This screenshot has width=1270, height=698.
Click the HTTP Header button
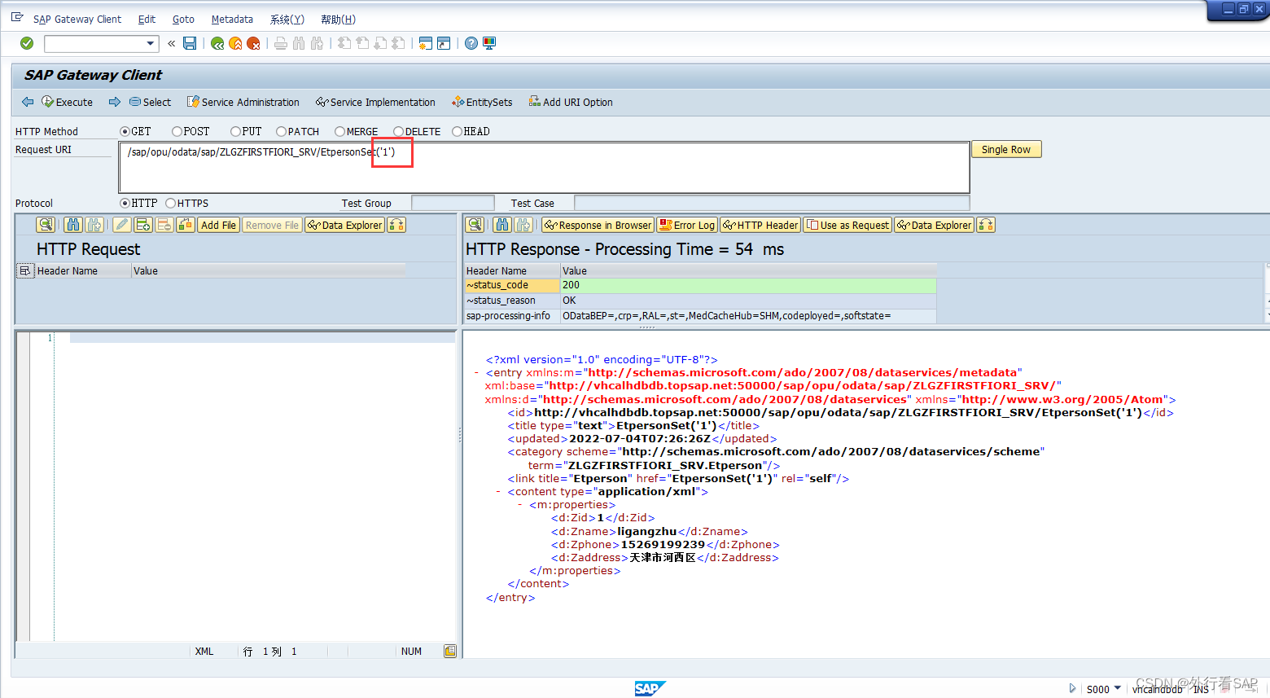[x=760, y=225]
